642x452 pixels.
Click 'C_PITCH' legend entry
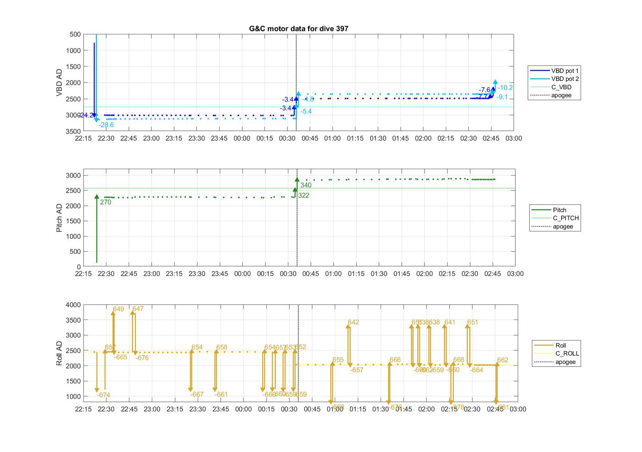point(566,218)
